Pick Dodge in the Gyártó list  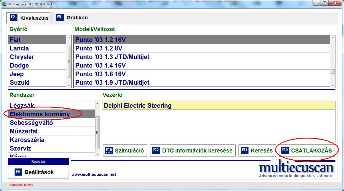(x=37, y=65)
